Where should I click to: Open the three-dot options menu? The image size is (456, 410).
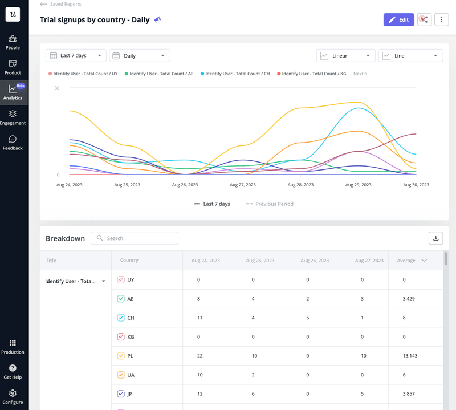point(442,19)
